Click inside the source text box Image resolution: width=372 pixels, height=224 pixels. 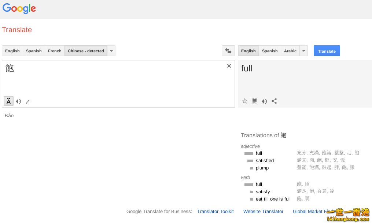pos(117,81)
